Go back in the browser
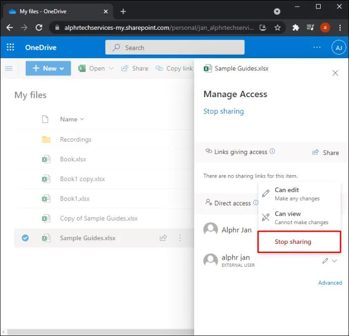The height and width of the screenshot is (336, 349). click(x=10, y=28)
